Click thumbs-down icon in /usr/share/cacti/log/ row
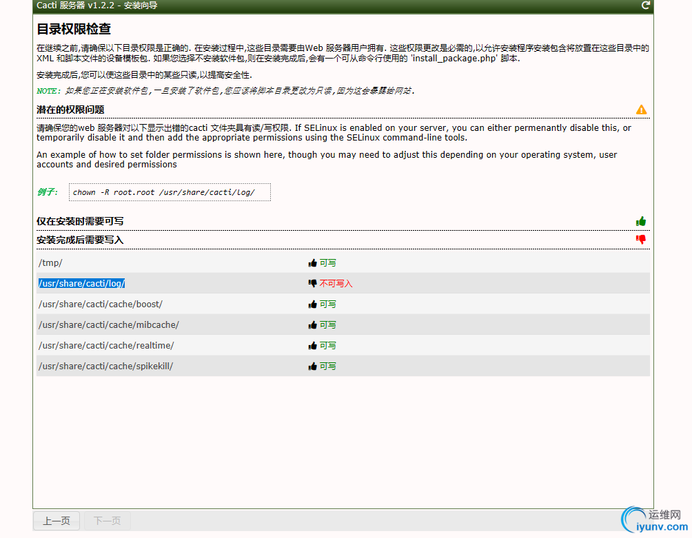 pyautogui.click(x=312, y=284)
